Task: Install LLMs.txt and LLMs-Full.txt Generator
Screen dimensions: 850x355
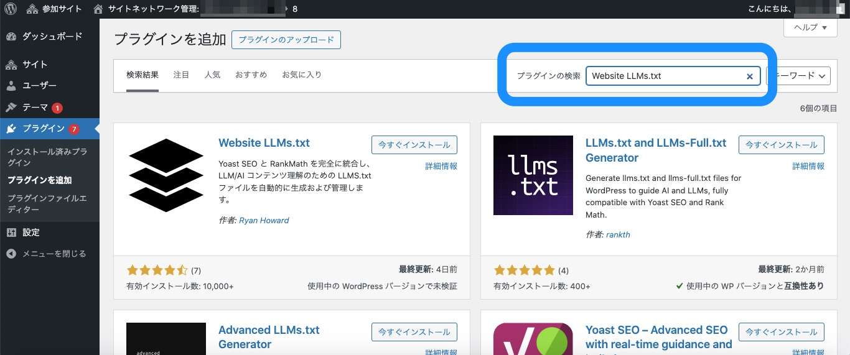Action: 782,145
